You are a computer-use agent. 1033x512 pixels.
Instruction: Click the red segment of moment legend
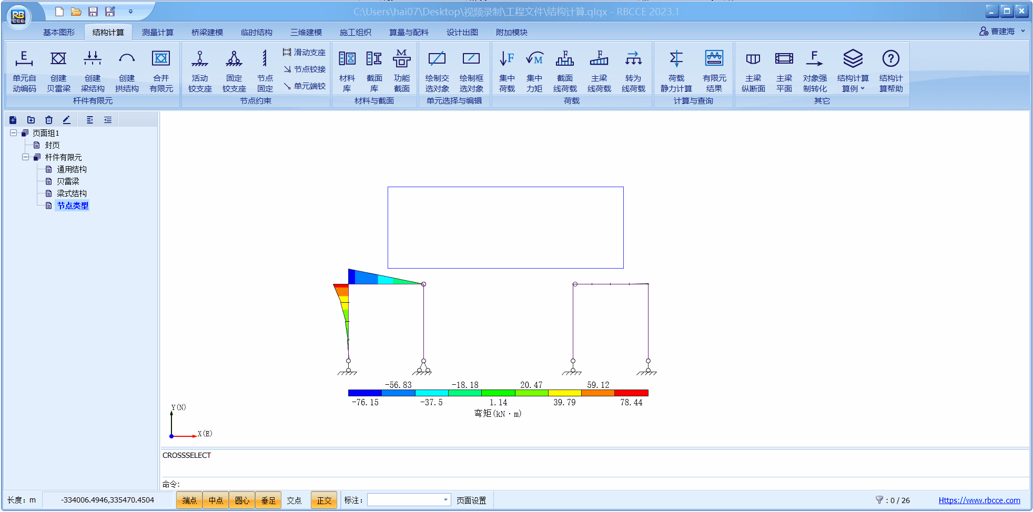tap(631, 393)
